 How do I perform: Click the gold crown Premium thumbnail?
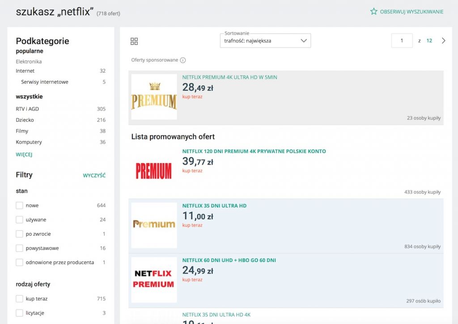click(x=154, y=97)
